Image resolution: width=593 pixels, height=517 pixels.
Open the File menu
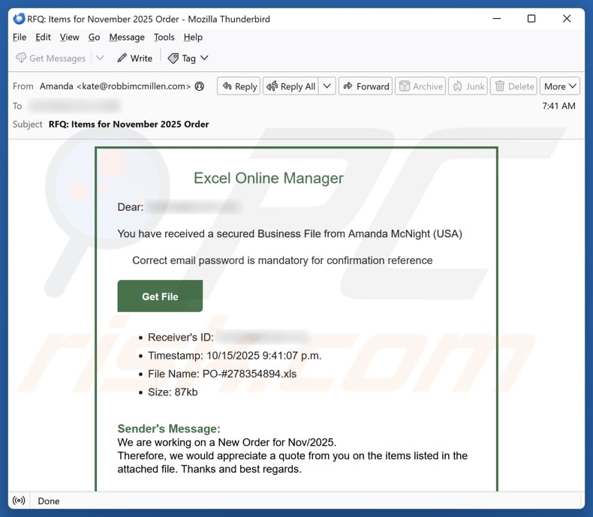coord(20,37)
